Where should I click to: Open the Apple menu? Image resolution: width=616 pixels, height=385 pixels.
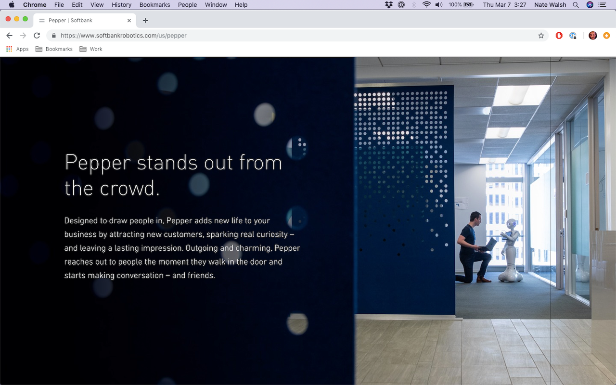[x=12, y=5]
